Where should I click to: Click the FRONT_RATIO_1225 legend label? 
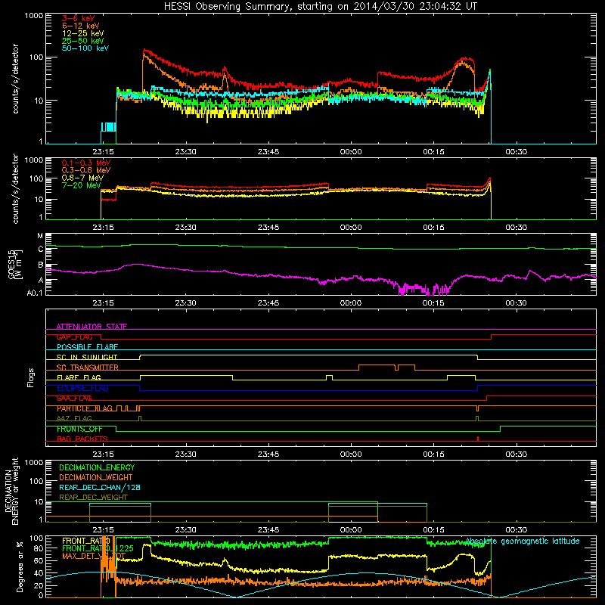click(98, 548)
